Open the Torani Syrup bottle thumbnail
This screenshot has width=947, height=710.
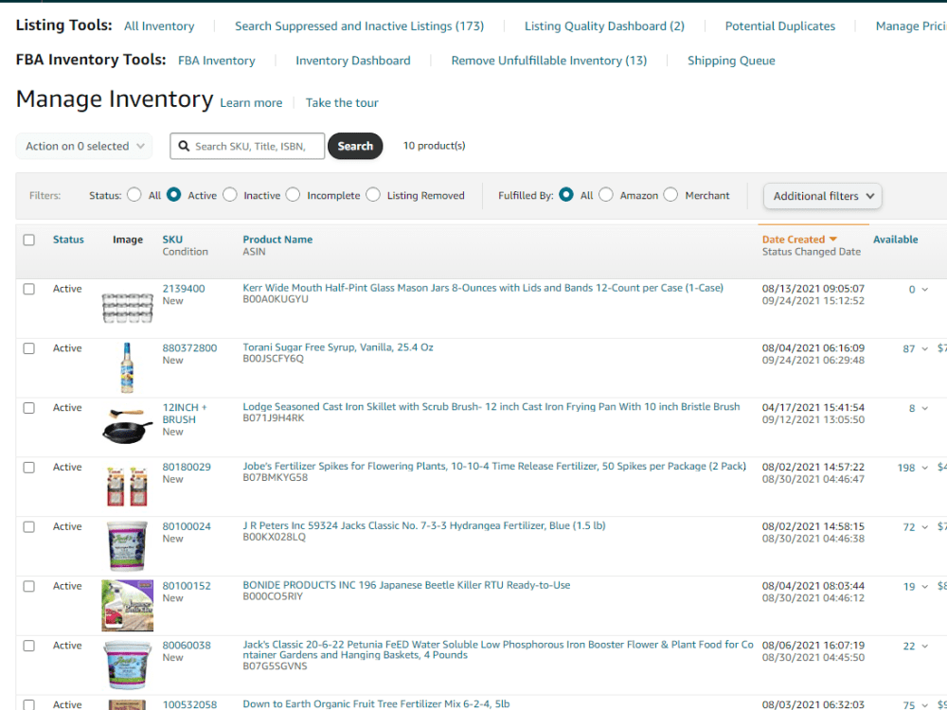click(x=127, y=367)
